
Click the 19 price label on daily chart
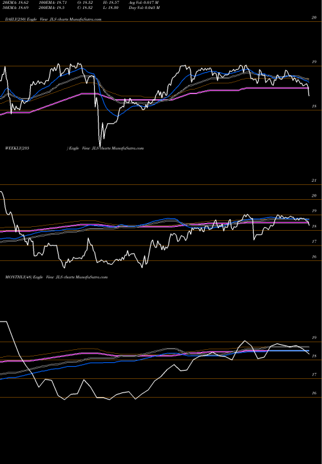314,62
